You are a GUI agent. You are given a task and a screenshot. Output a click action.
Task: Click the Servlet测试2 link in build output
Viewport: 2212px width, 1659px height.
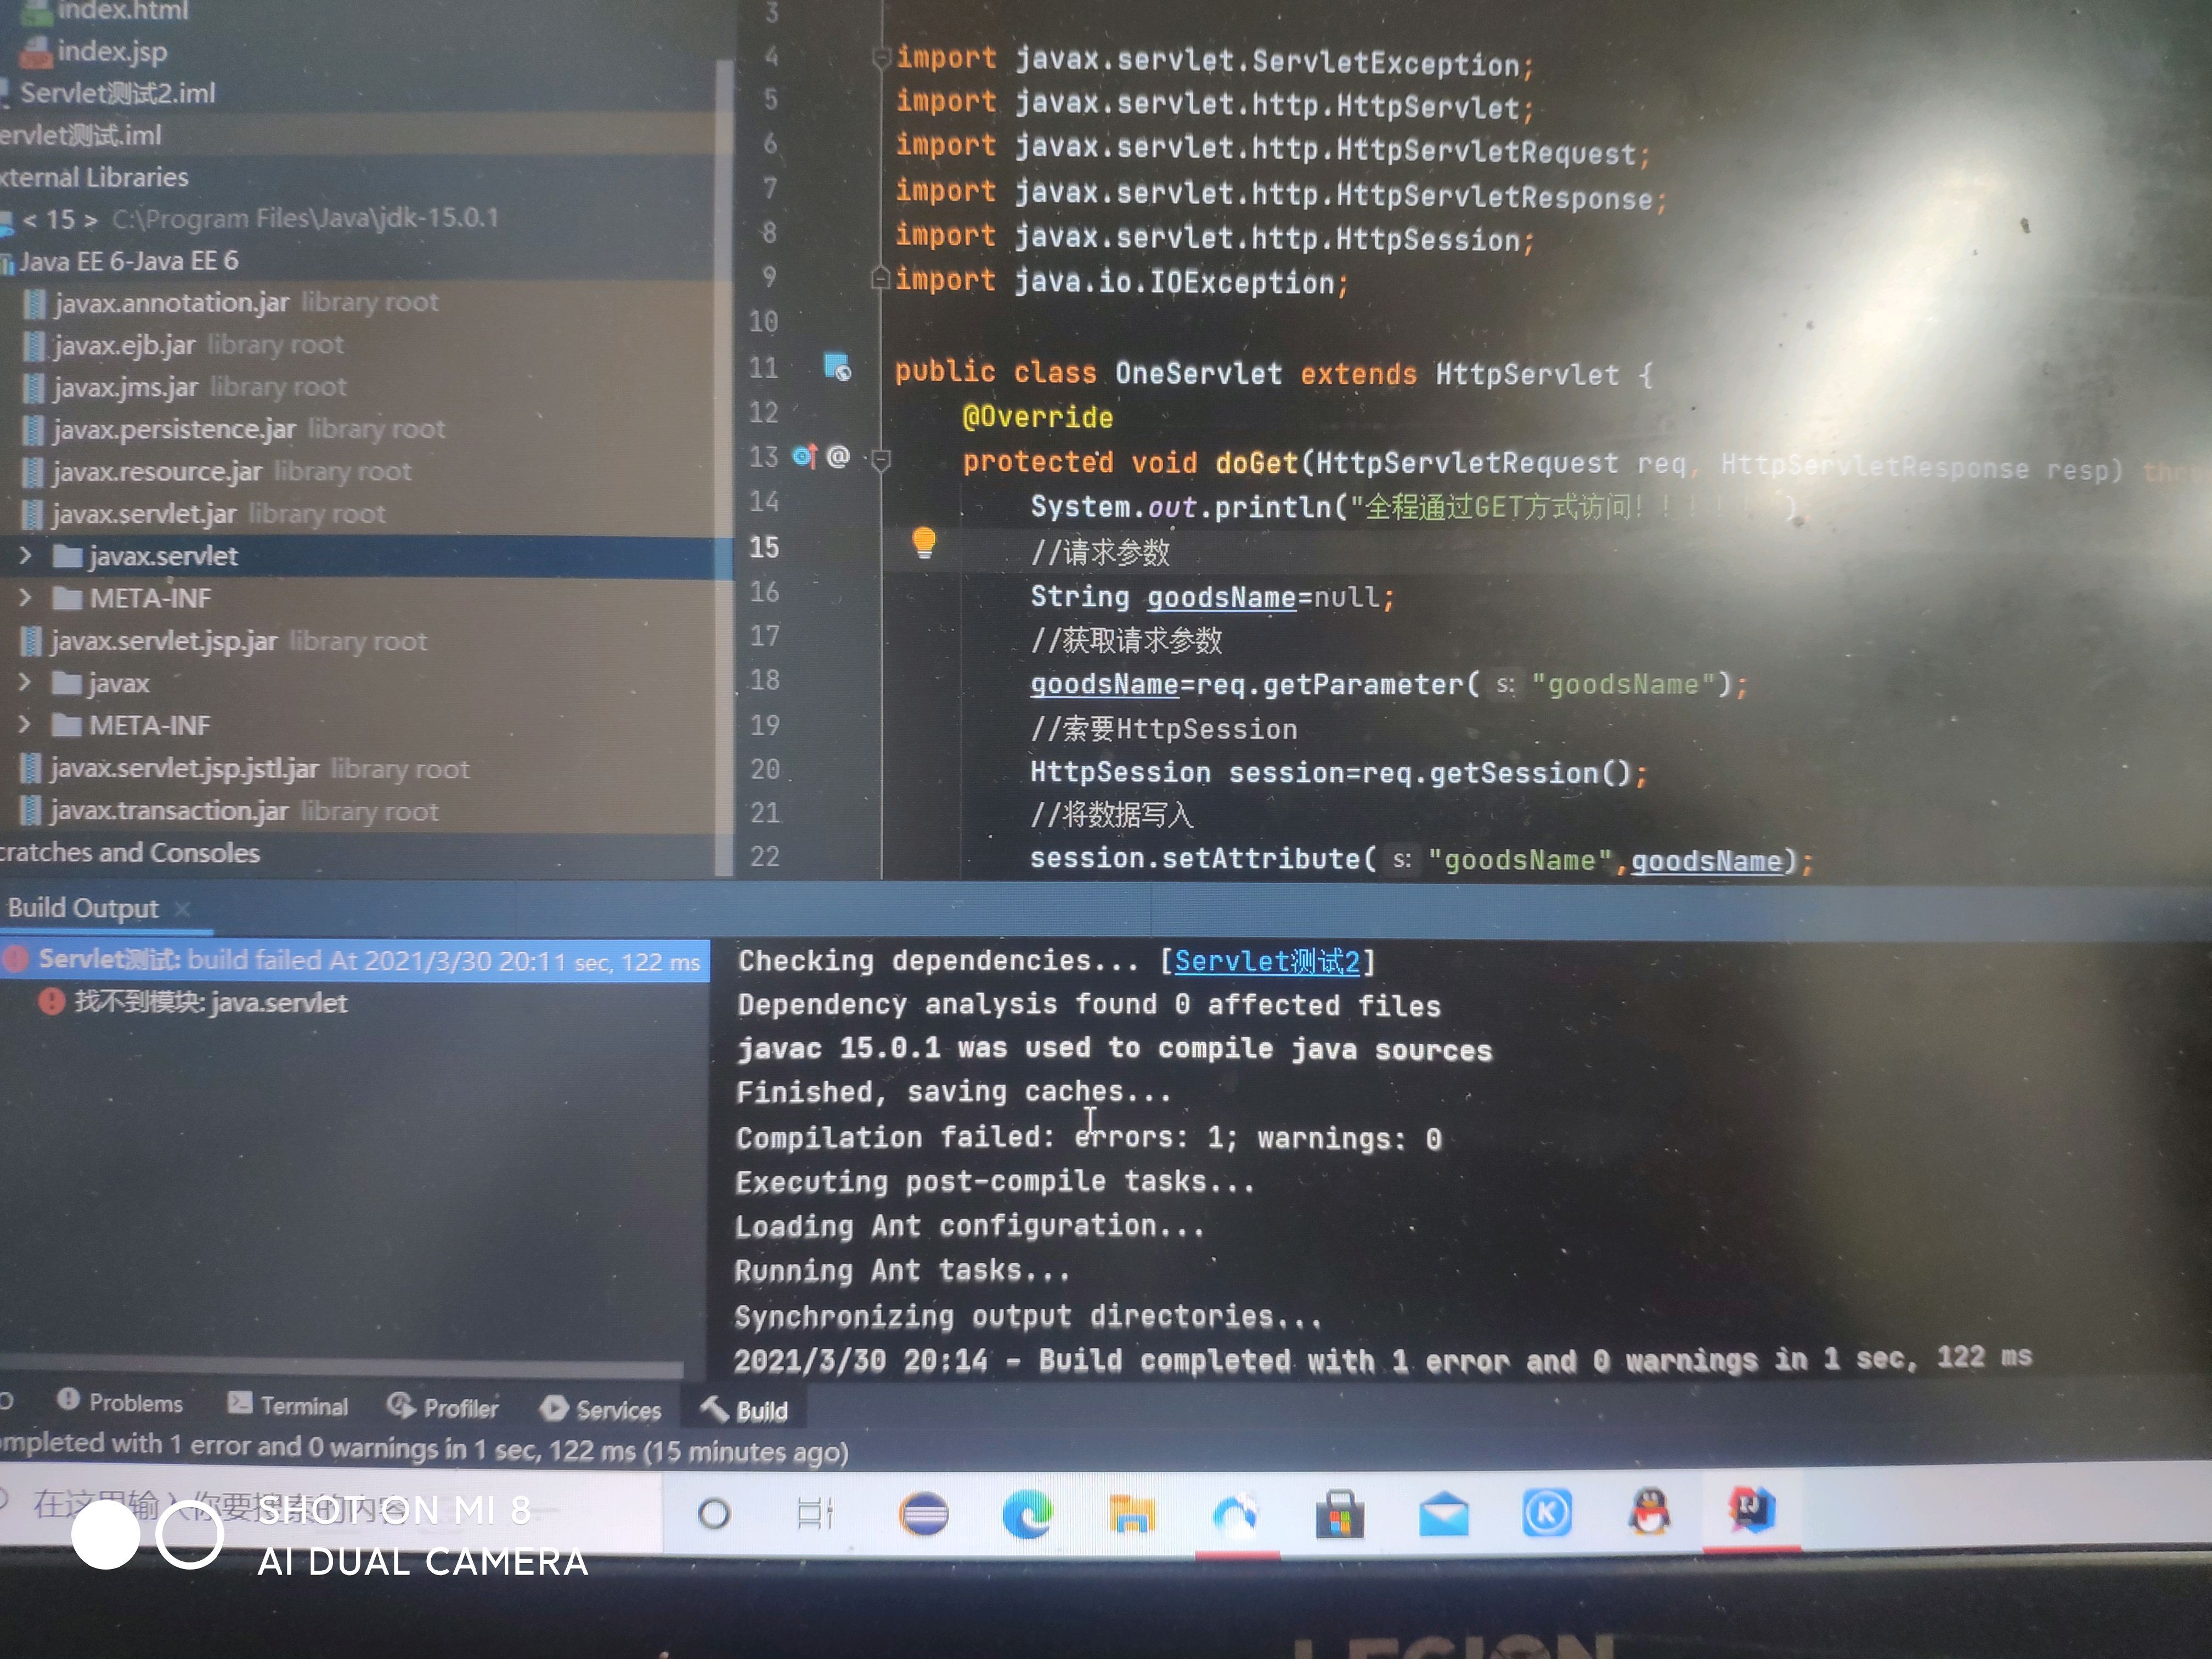1267,961
